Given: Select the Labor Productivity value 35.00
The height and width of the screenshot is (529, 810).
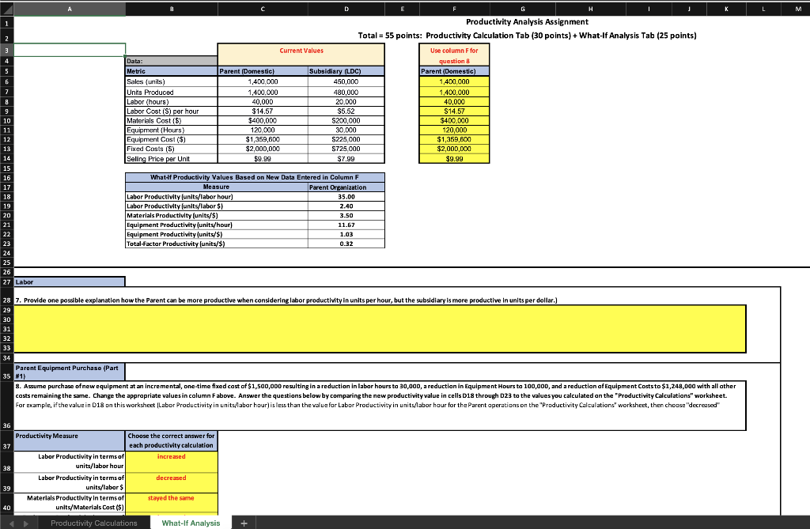Looking at the screenshot, I should coord(346,196).
